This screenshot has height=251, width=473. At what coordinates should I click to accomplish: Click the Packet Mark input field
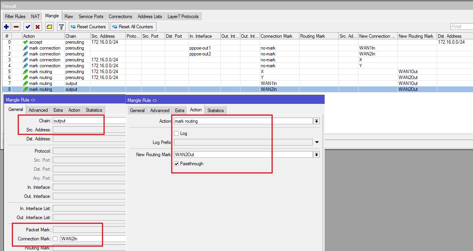coord(89,230)
